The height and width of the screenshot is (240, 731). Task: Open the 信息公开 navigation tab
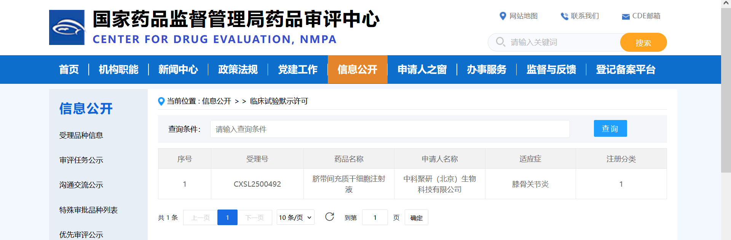(358, 69)
